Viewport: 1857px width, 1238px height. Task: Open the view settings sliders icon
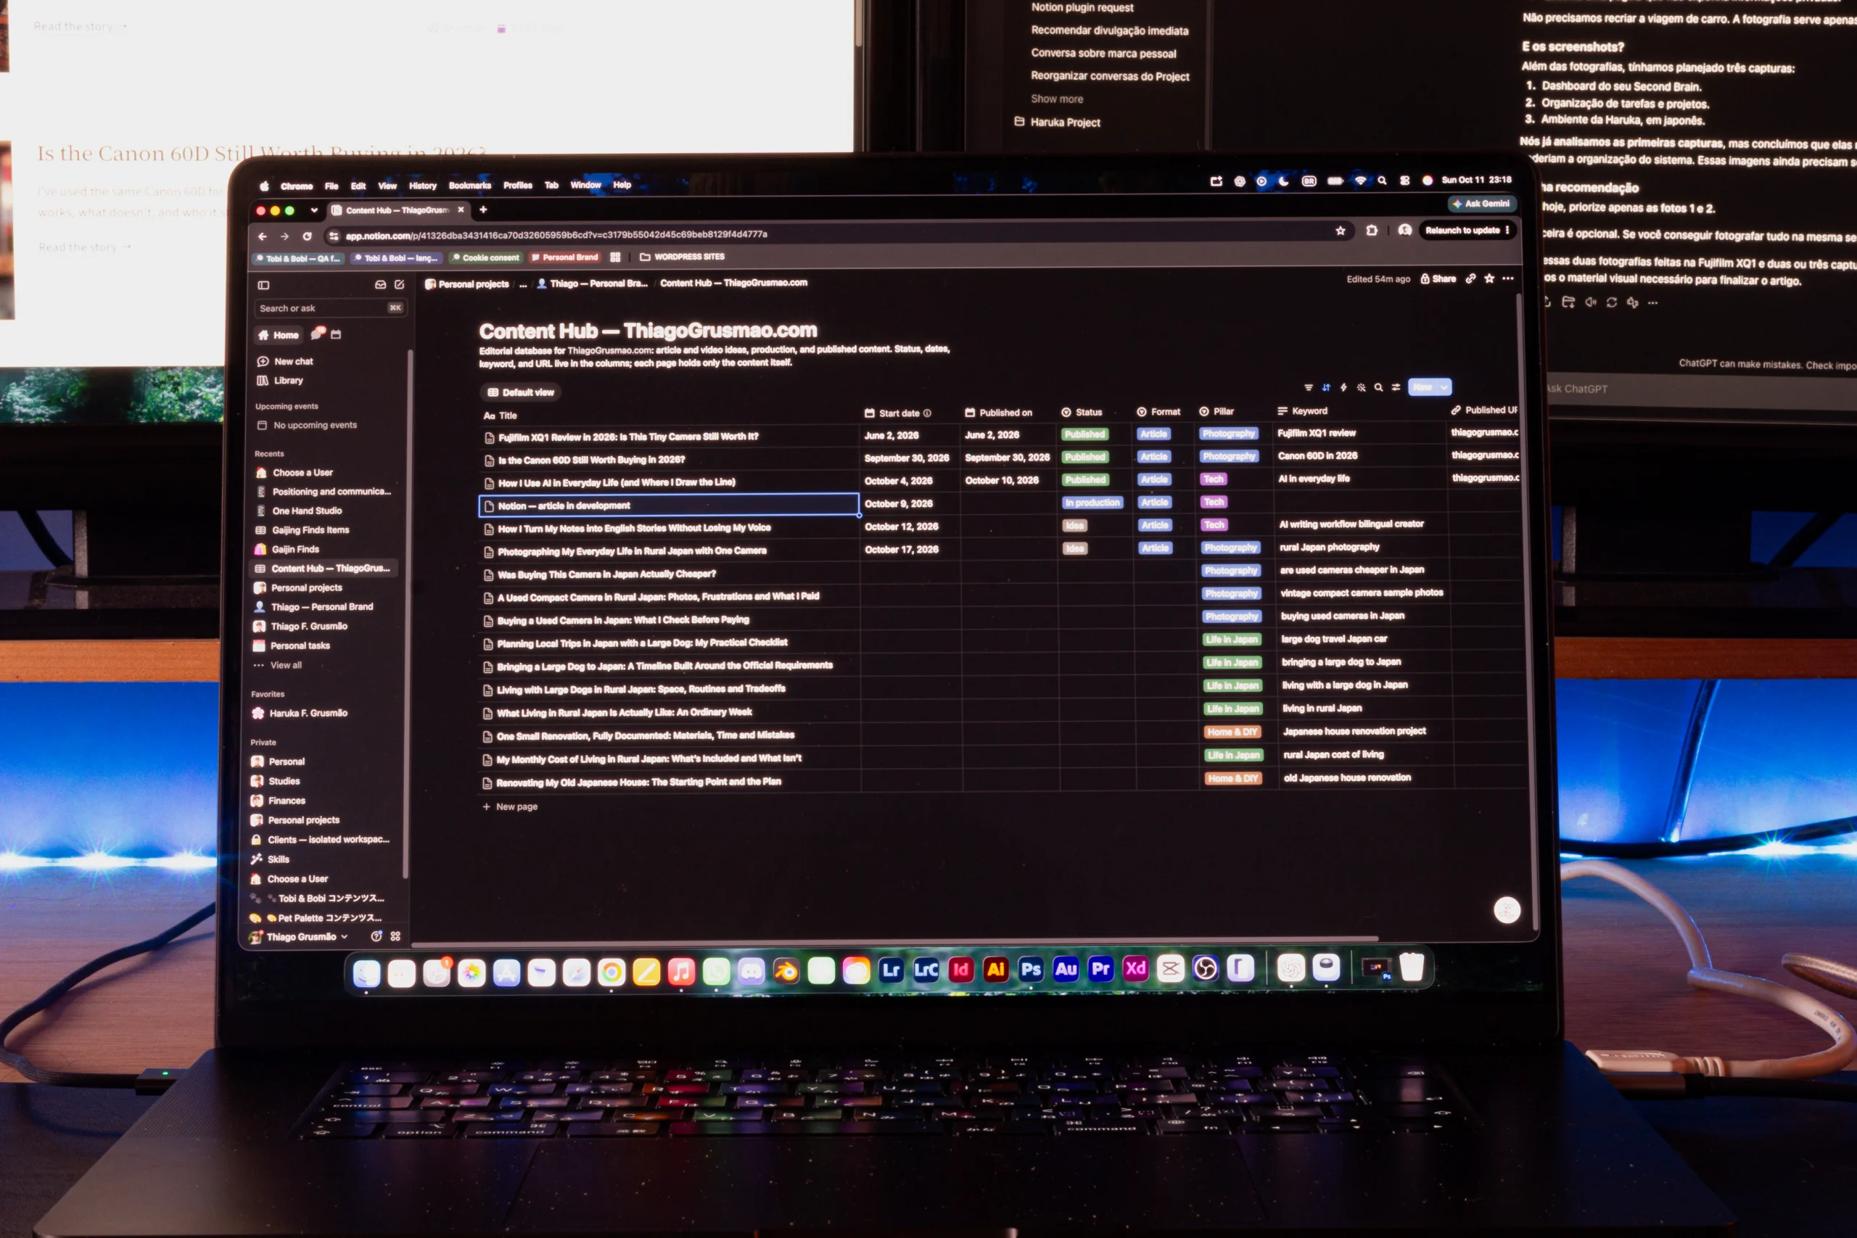click(1396, 388)
